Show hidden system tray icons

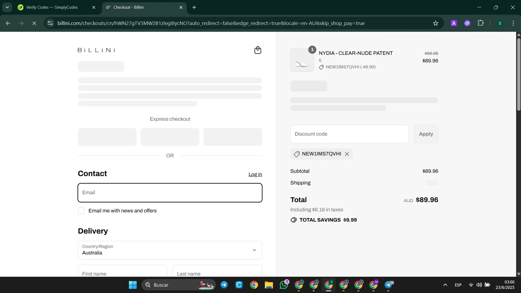coord(445,285)
